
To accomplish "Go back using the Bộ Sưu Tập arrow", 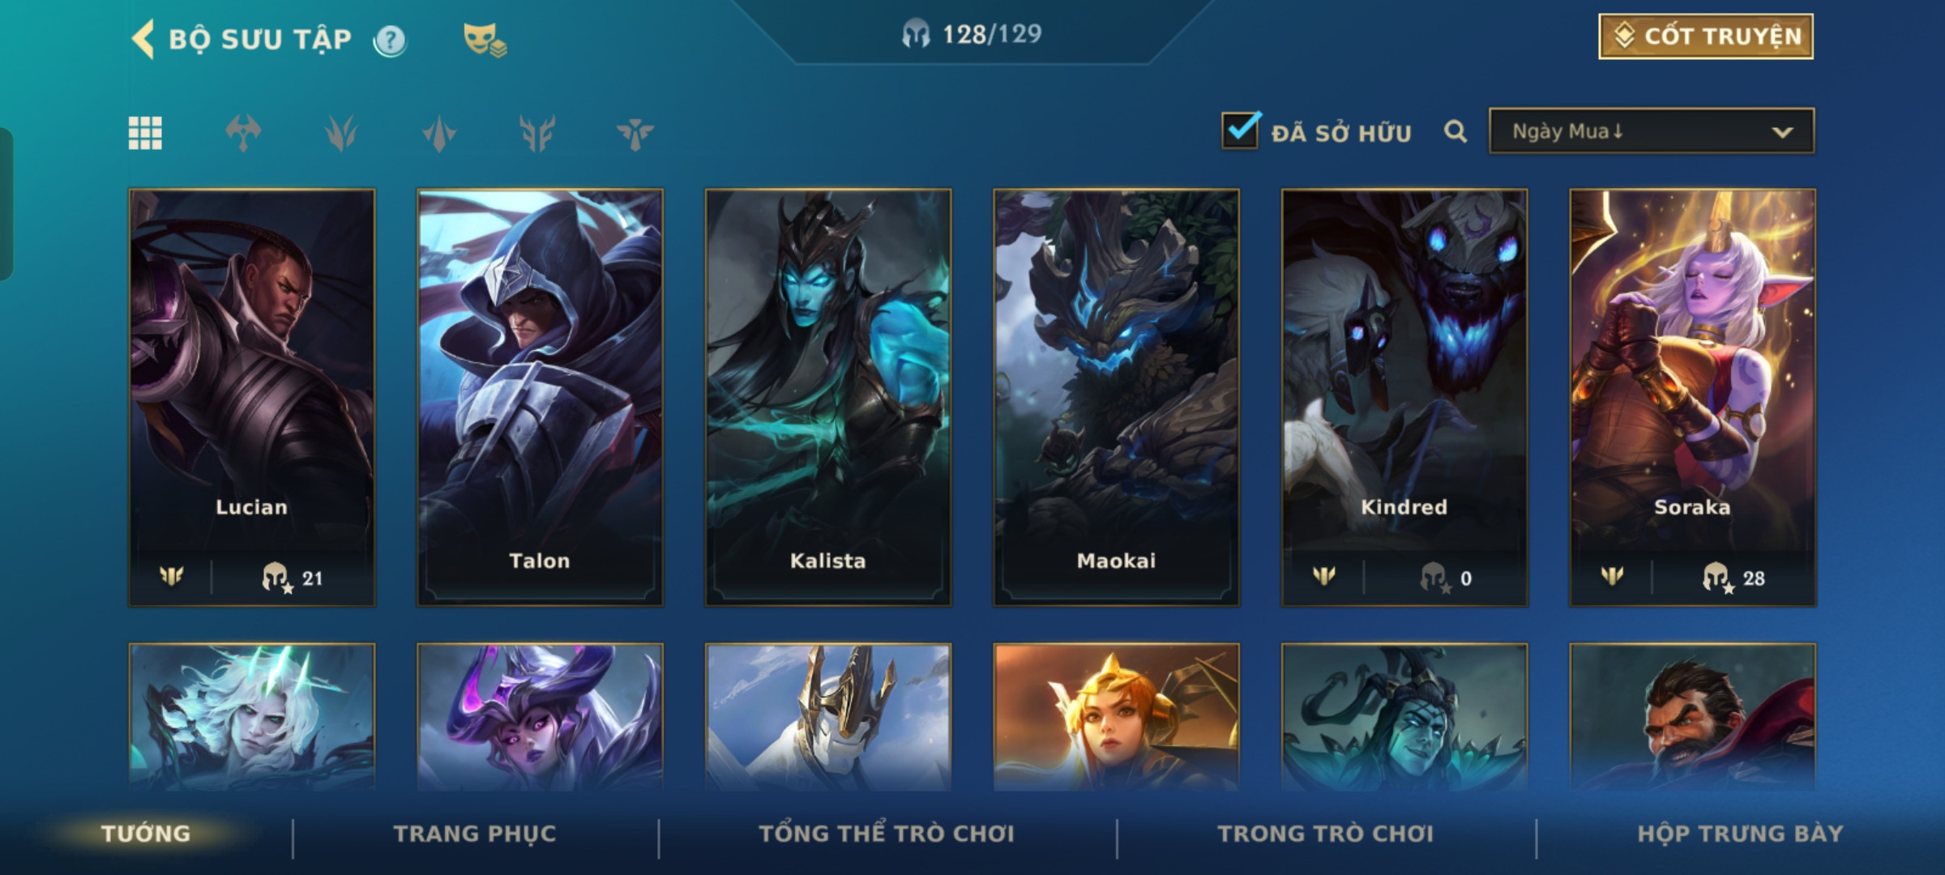I will pos(143,39).
